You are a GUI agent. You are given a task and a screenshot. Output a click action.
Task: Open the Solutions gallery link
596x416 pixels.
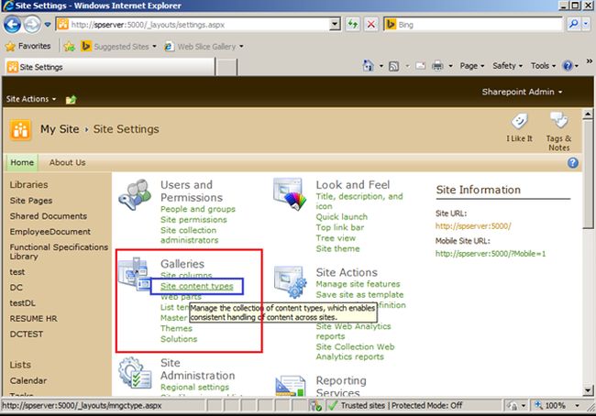tap(179, 339)
